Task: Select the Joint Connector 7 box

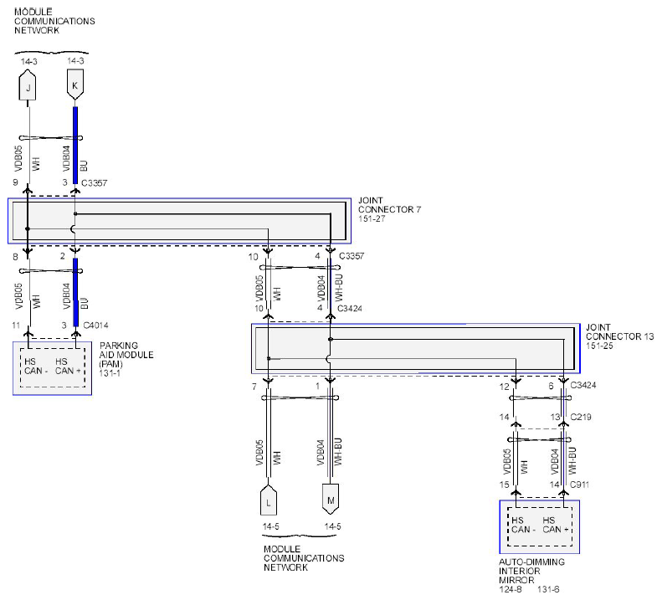Action: coord(179,221)
